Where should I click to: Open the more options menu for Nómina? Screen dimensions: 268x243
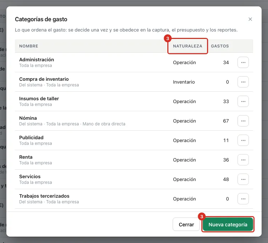pos(243,121)
